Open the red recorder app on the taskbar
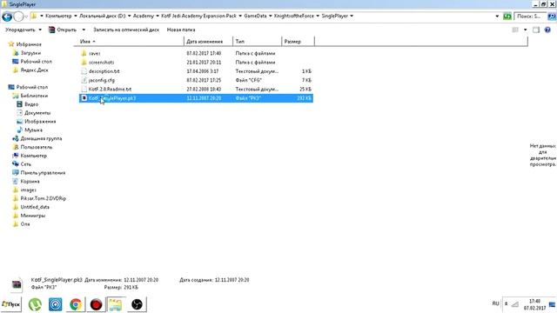Image resolution: width=557 pixels, height=313 pixels. coord(96,304)
